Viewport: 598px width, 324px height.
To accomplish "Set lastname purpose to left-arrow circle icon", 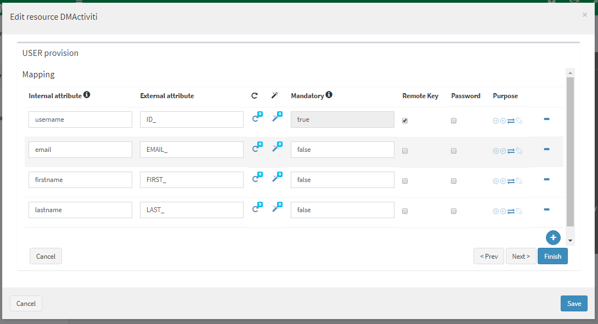I will tap(503, 211).
